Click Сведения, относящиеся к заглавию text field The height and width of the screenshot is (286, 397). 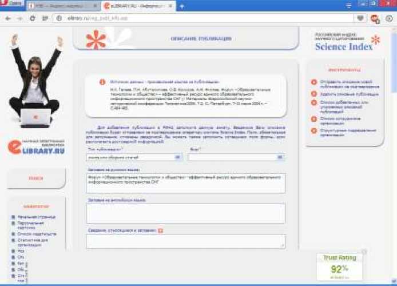186,242
